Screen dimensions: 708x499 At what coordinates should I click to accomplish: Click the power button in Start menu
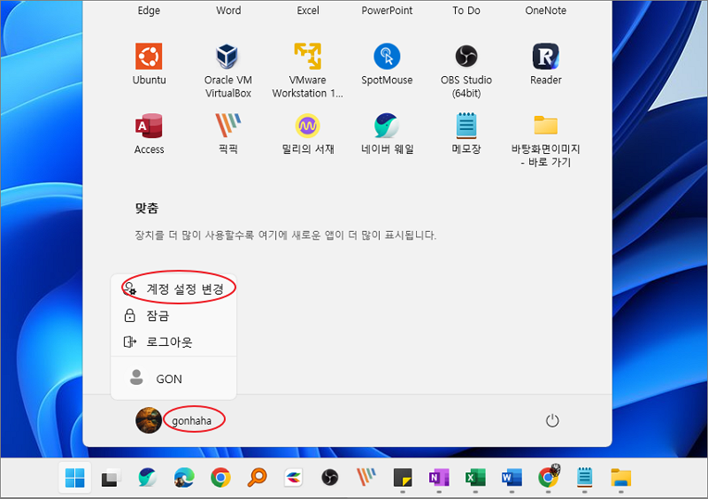click(552, 421)
